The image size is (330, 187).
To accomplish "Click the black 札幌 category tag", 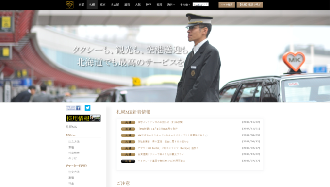I will click(128, 161).
